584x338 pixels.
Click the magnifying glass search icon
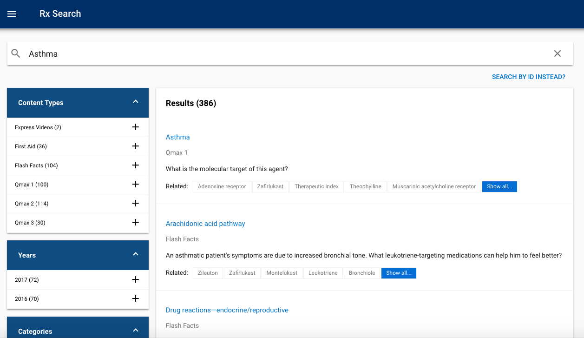click(x=16, y=53)
